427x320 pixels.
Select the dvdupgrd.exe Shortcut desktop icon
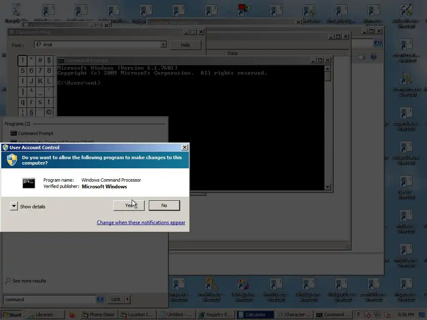click(x=341, y=290)
